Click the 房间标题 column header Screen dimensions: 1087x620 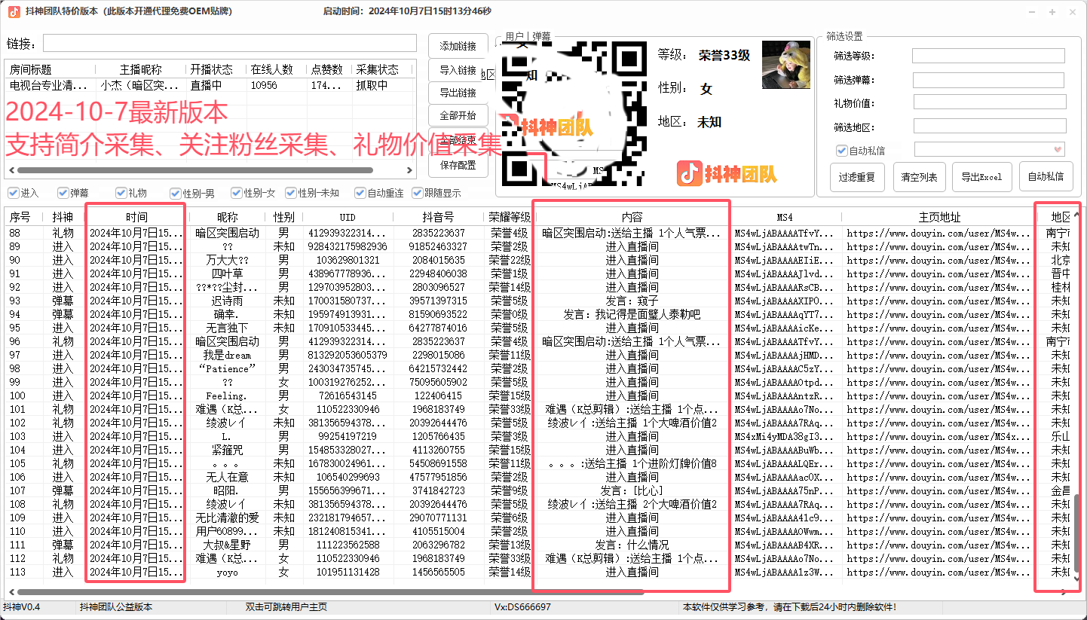50,69
